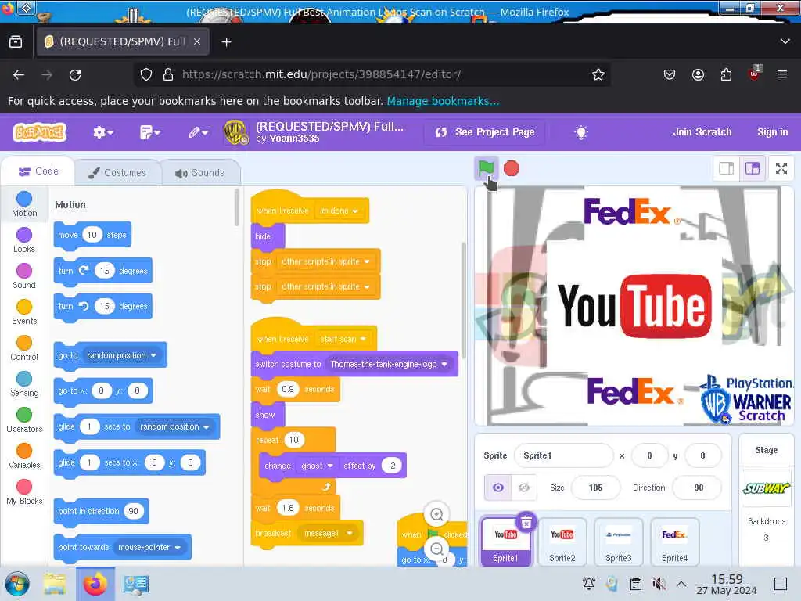Click the point in direction 90 block
The image size is (801, 601).
101,511
